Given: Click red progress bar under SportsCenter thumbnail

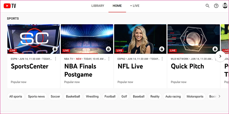Looking at the screenshot, I should pyautogui.click(x=16, y=53).
